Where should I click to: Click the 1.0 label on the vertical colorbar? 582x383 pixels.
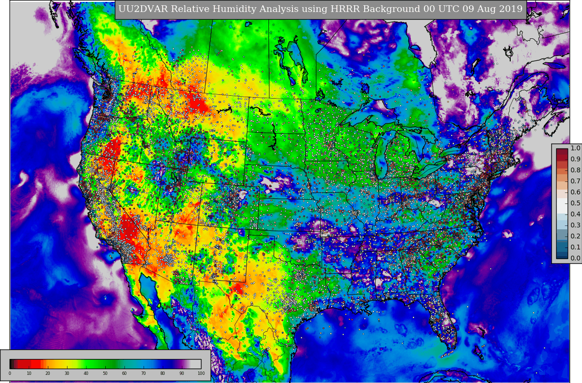click(x=575, y=148)
